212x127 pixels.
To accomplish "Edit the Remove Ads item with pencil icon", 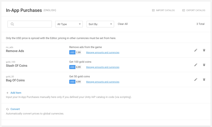I will pos(196,50).
